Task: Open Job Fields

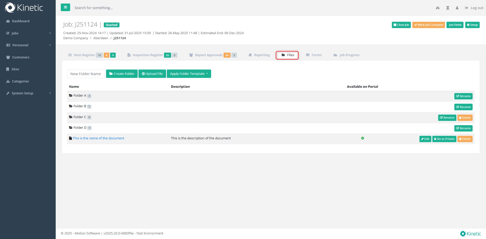Action: (455, 25)
